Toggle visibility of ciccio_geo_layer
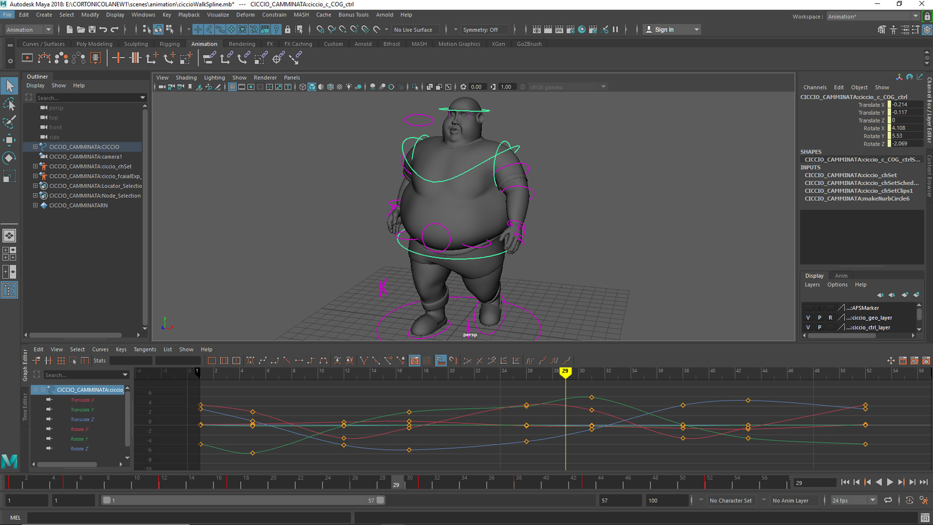Screen dimensions: 933x525 coord(808,317)
